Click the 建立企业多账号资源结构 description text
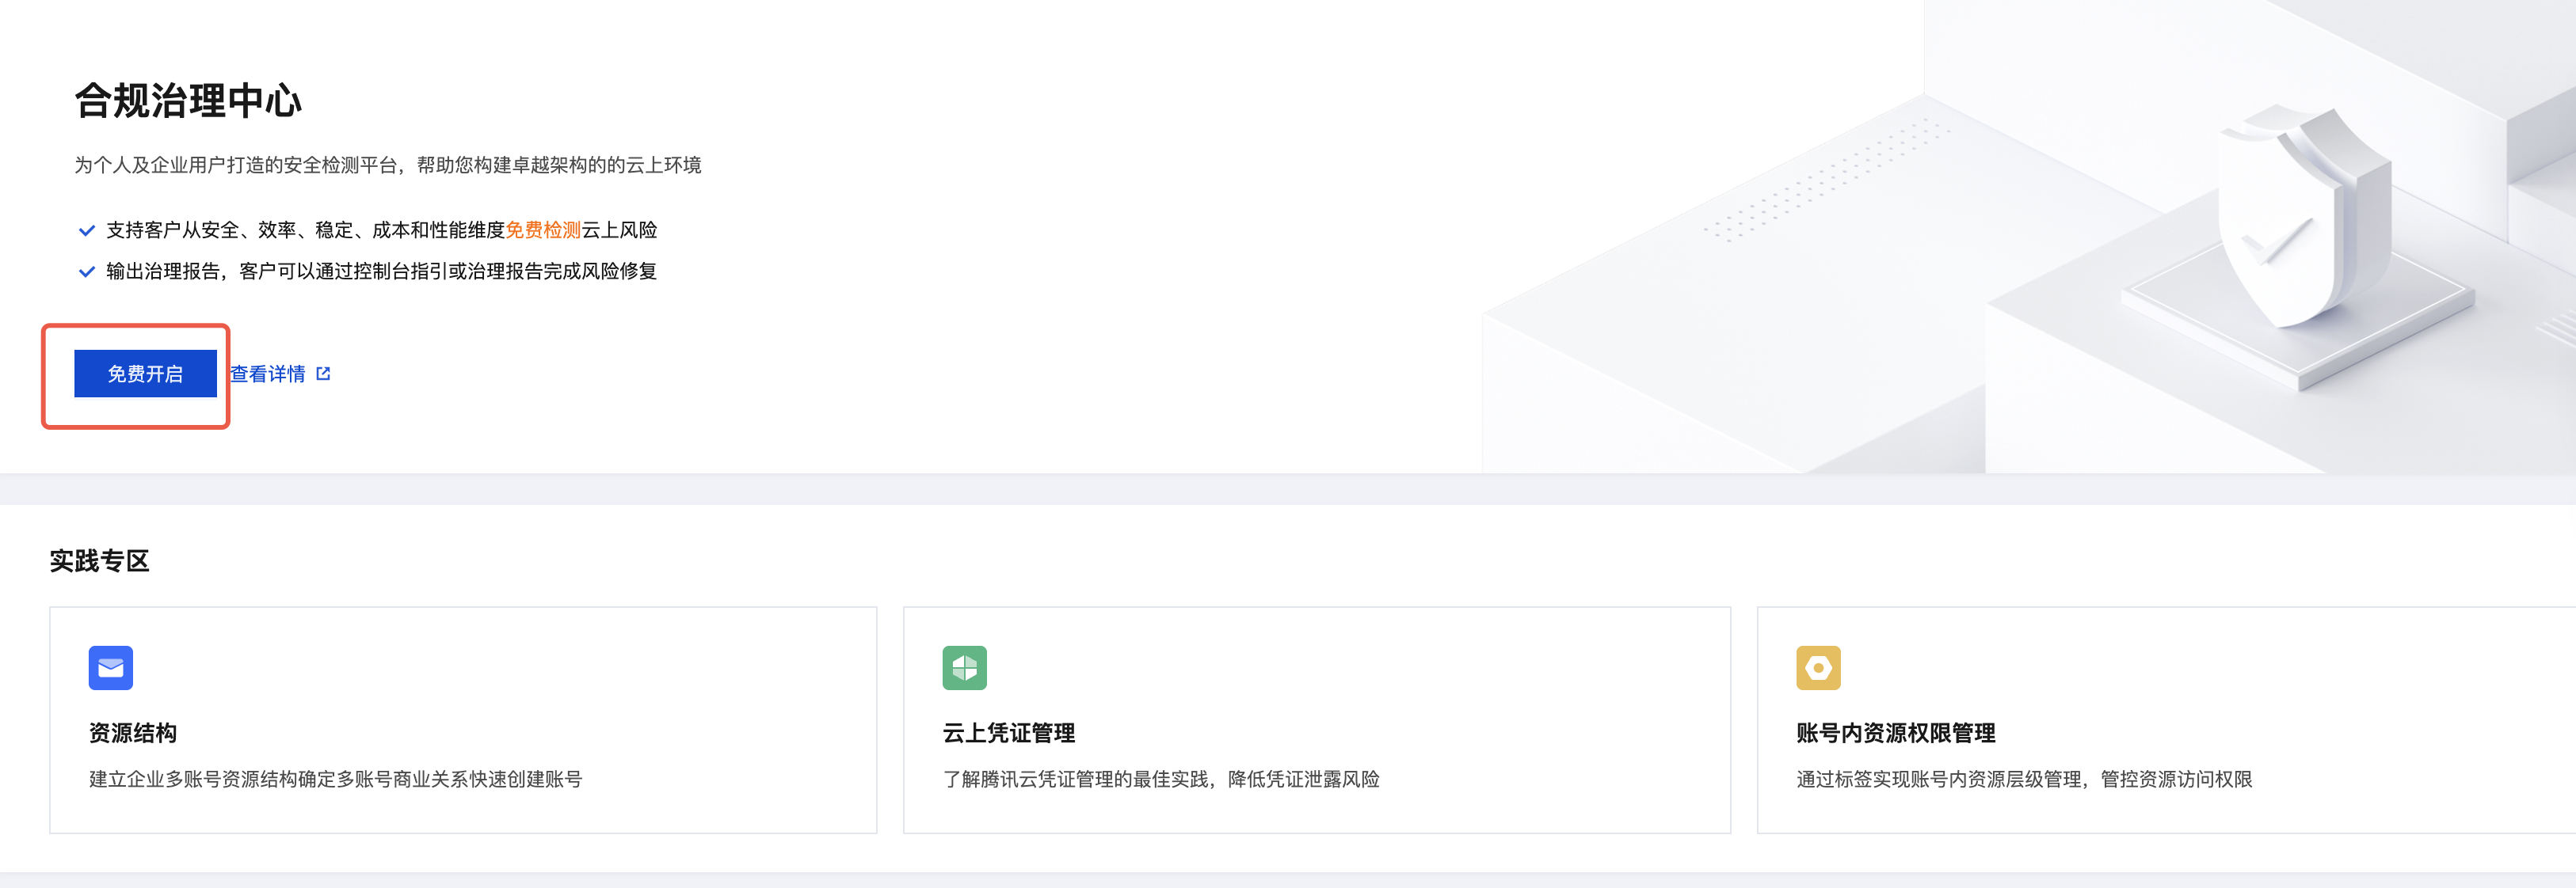 336,778
